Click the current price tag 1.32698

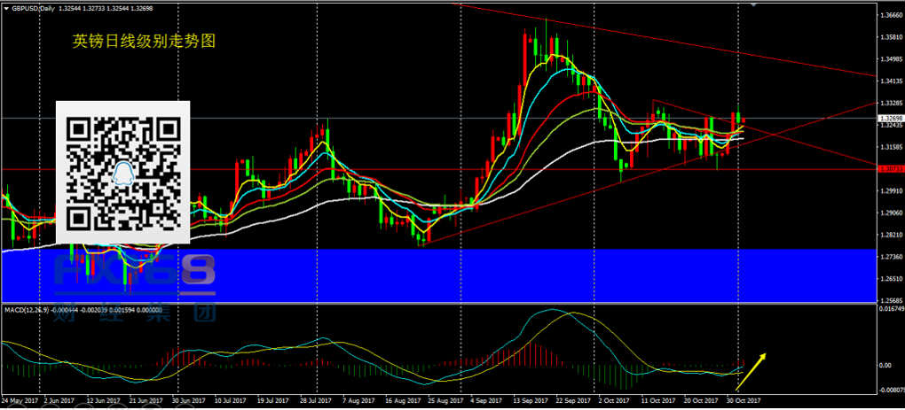pyautogui.click(x=888, y=118)
